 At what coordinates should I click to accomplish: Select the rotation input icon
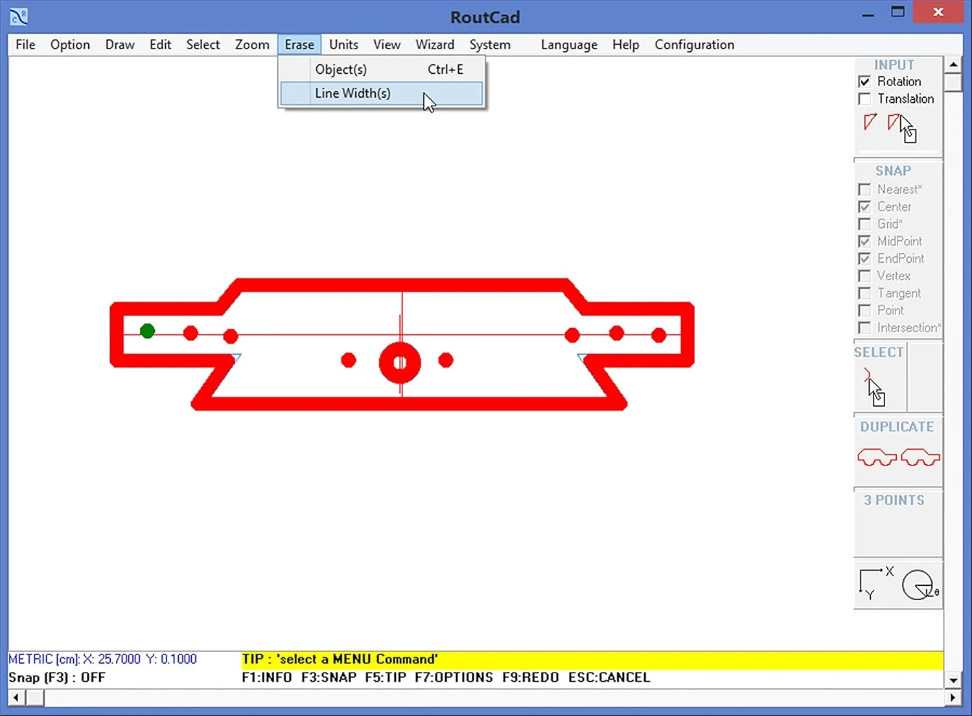coord(869,123)
